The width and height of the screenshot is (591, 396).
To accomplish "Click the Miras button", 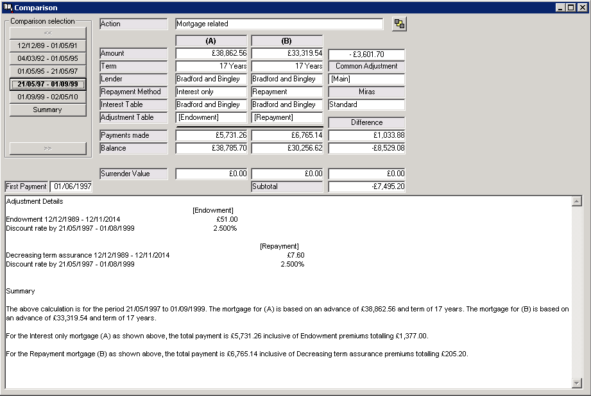I will 366,92.
